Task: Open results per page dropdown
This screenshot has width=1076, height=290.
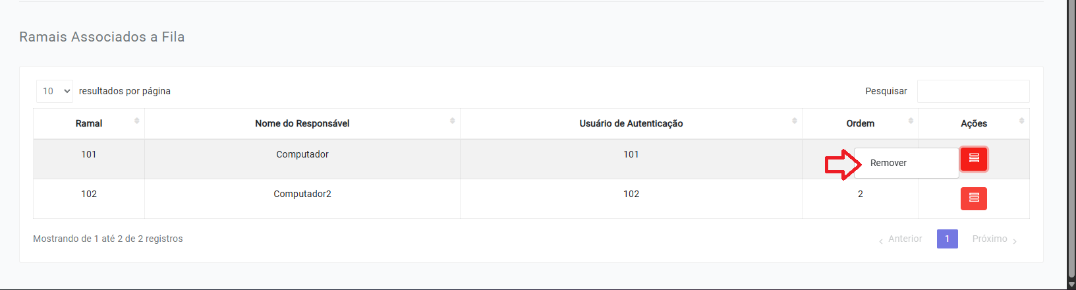Action: [55, 91]
